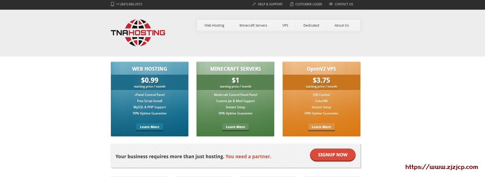Click the Multicraft Control Panel Panel text
Viewport: 485px width, 177px height.
click(x=235, y=95)
